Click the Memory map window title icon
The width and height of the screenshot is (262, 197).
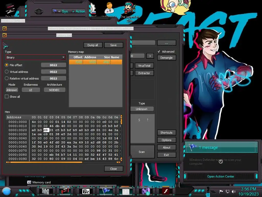[x=5, y=35]
